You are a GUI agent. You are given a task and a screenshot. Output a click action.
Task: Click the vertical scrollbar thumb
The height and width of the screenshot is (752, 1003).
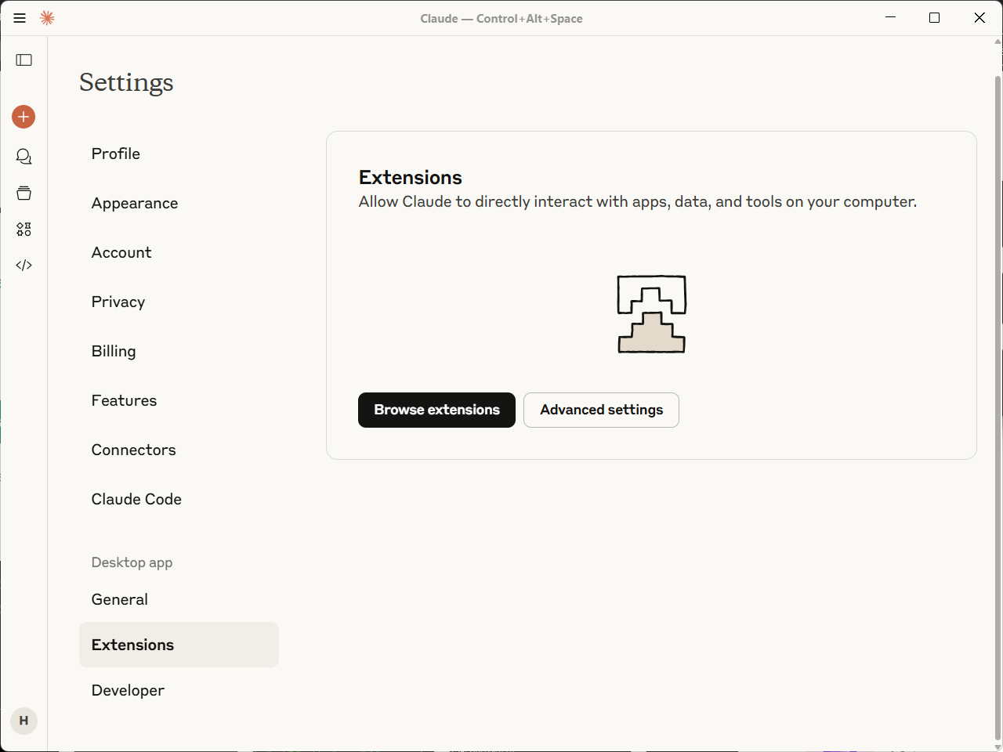coord(998,407)
